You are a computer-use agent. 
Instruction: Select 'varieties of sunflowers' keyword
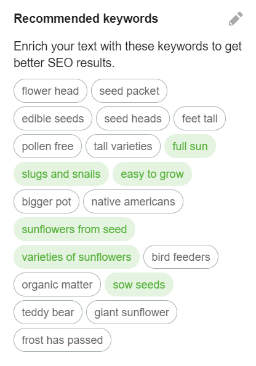coord(76,257)
